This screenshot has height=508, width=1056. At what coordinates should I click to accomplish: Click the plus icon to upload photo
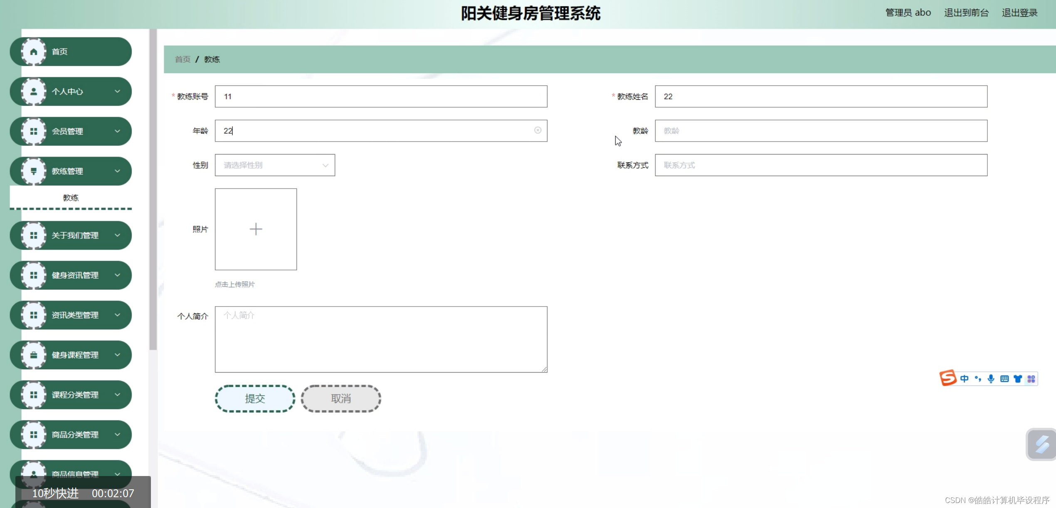tap(256, 229)
